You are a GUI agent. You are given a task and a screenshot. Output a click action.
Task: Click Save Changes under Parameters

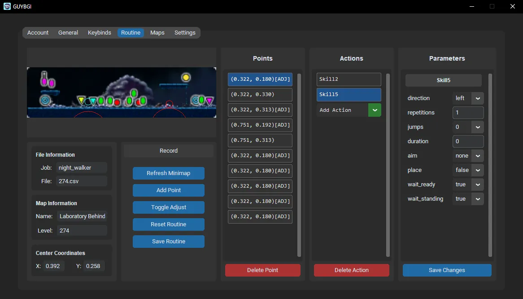[x=447, y=270]
